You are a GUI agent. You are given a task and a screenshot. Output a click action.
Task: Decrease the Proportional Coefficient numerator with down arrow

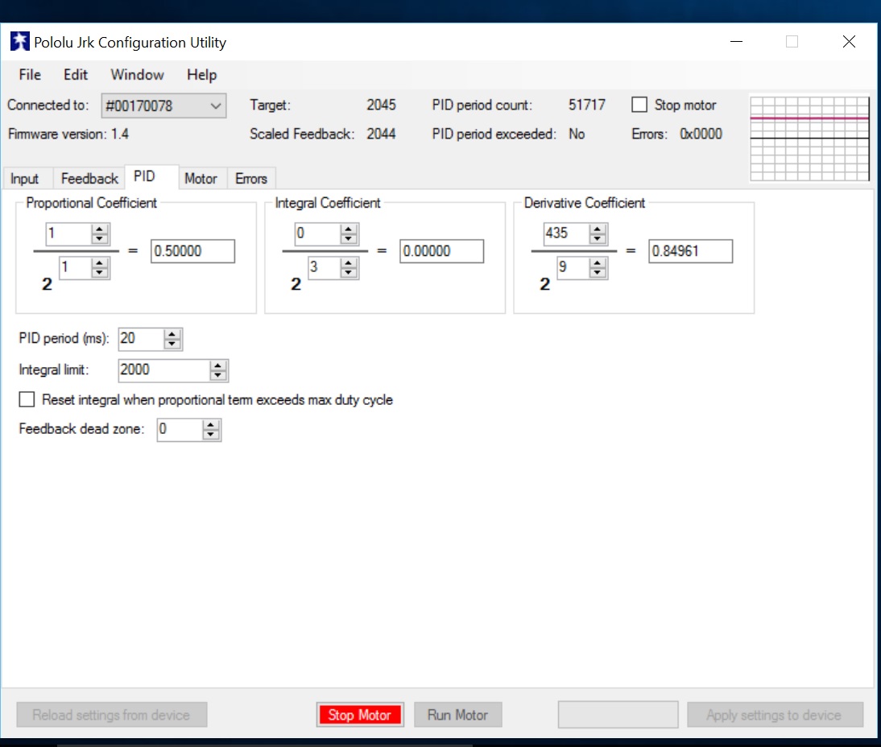99,238
